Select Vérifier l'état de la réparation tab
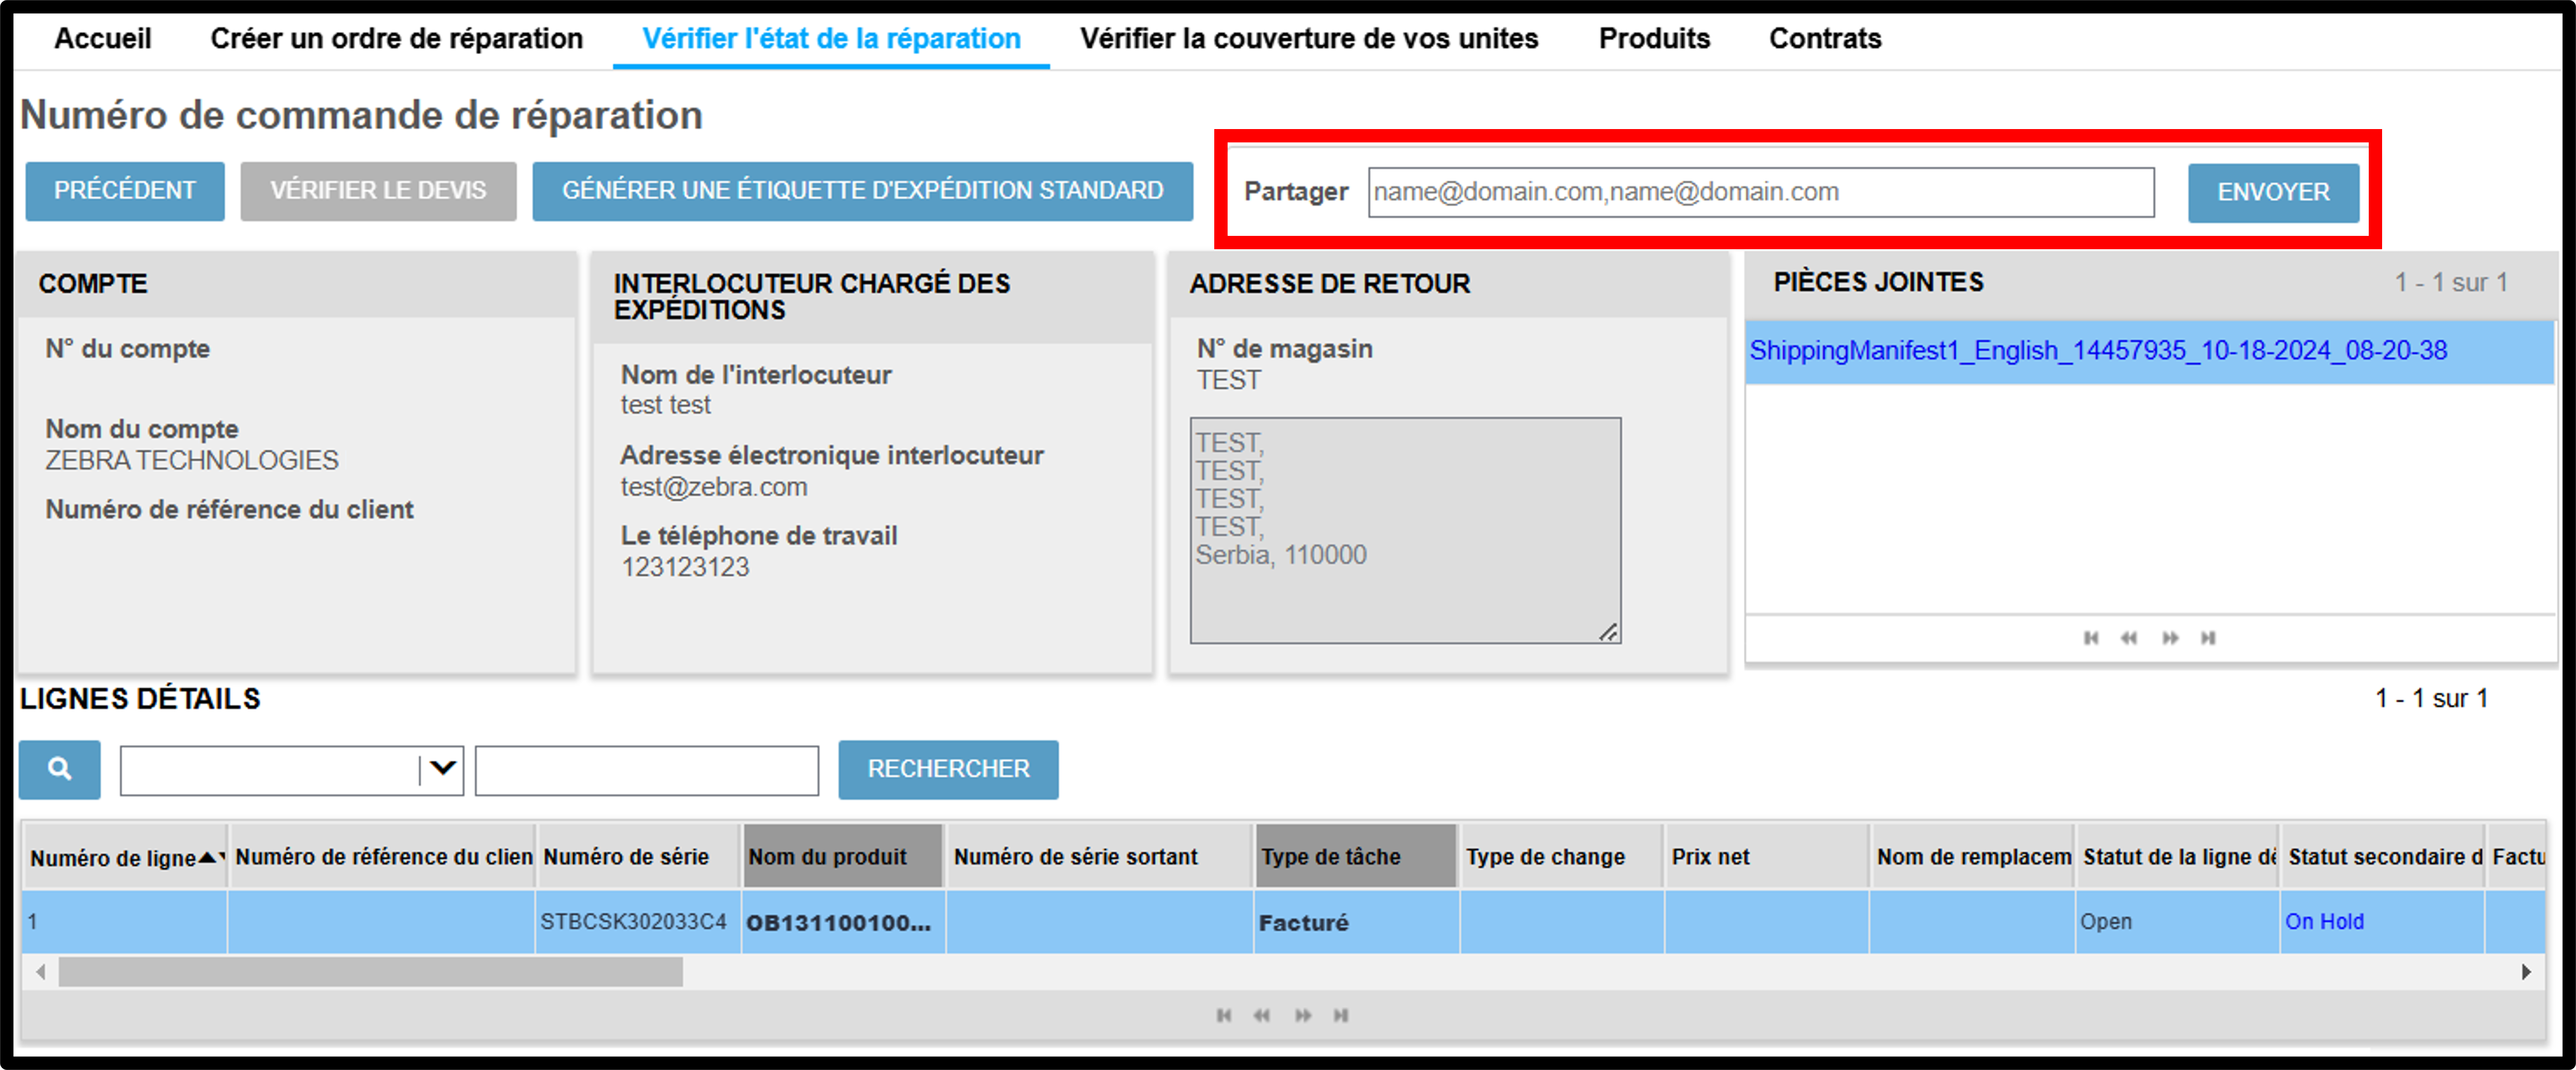Viewport: 2576px width, 1070px height. tap(831, 38)
